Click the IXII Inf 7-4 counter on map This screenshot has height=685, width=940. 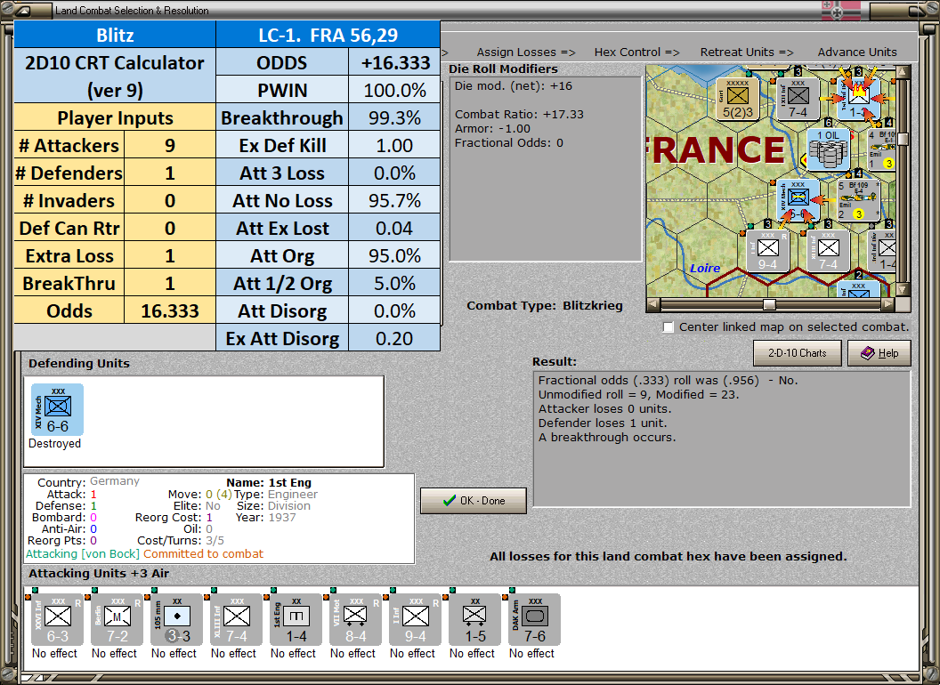[x=798, y=99]
